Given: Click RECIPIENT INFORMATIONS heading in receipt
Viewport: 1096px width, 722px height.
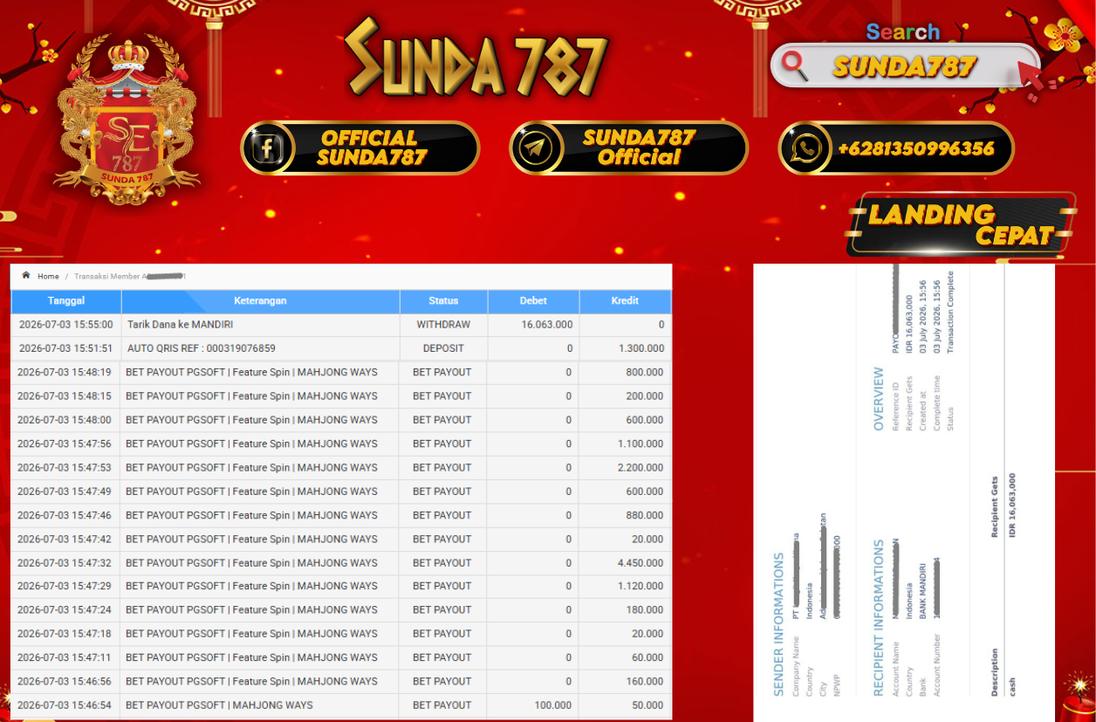Looking at the screenshot, I should click(879, 617).
